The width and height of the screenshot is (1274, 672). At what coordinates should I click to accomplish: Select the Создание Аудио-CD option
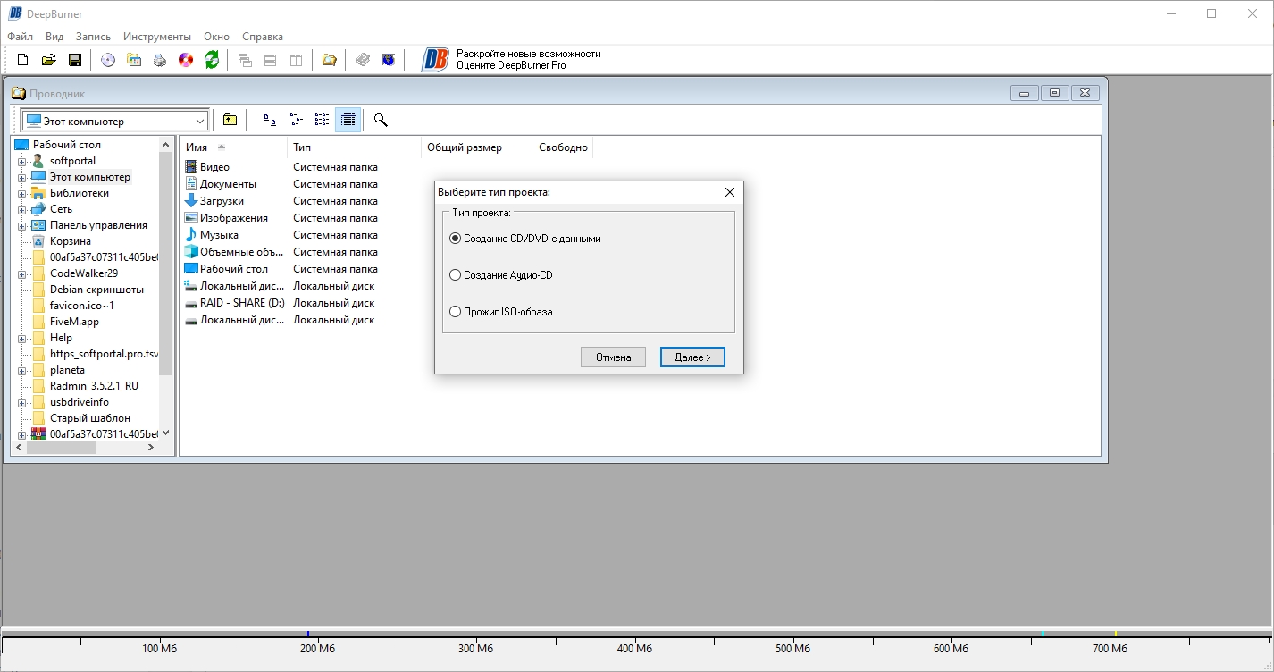tap(501, 275)
